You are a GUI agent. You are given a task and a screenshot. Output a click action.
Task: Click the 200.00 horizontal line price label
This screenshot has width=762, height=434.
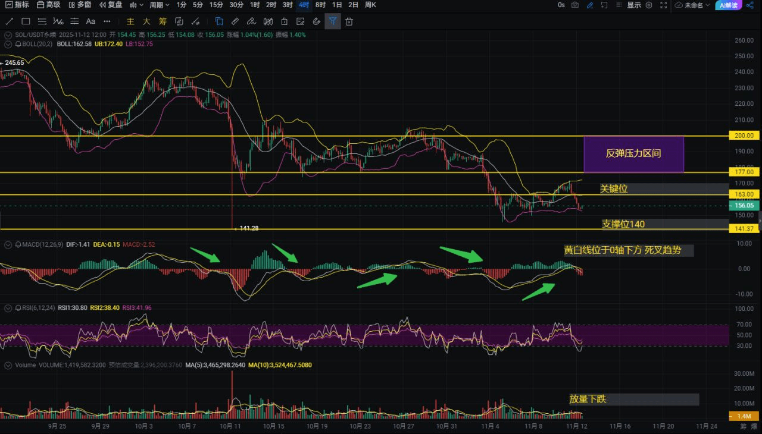click(x=744, y=136)
